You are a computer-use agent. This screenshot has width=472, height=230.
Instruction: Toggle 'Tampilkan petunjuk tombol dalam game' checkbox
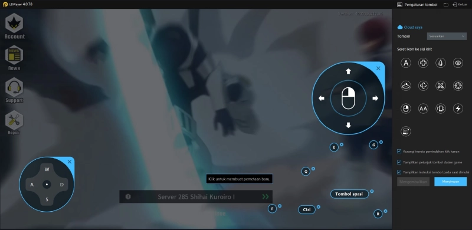tap(399, 162)
